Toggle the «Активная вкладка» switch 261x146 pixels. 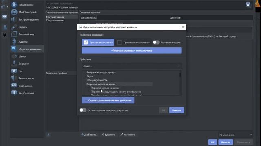pos(156,42)
